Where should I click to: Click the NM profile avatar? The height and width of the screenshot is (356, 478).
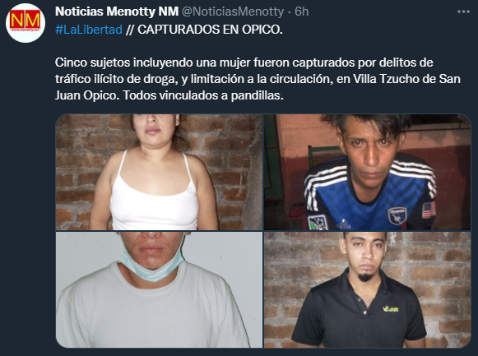tap(26, 23)
